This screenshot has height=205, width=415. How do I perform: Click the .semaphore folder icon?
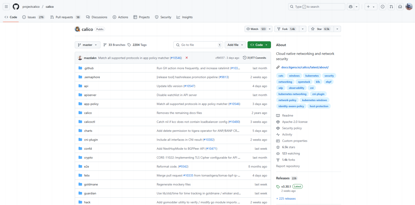tap(80, 77)
